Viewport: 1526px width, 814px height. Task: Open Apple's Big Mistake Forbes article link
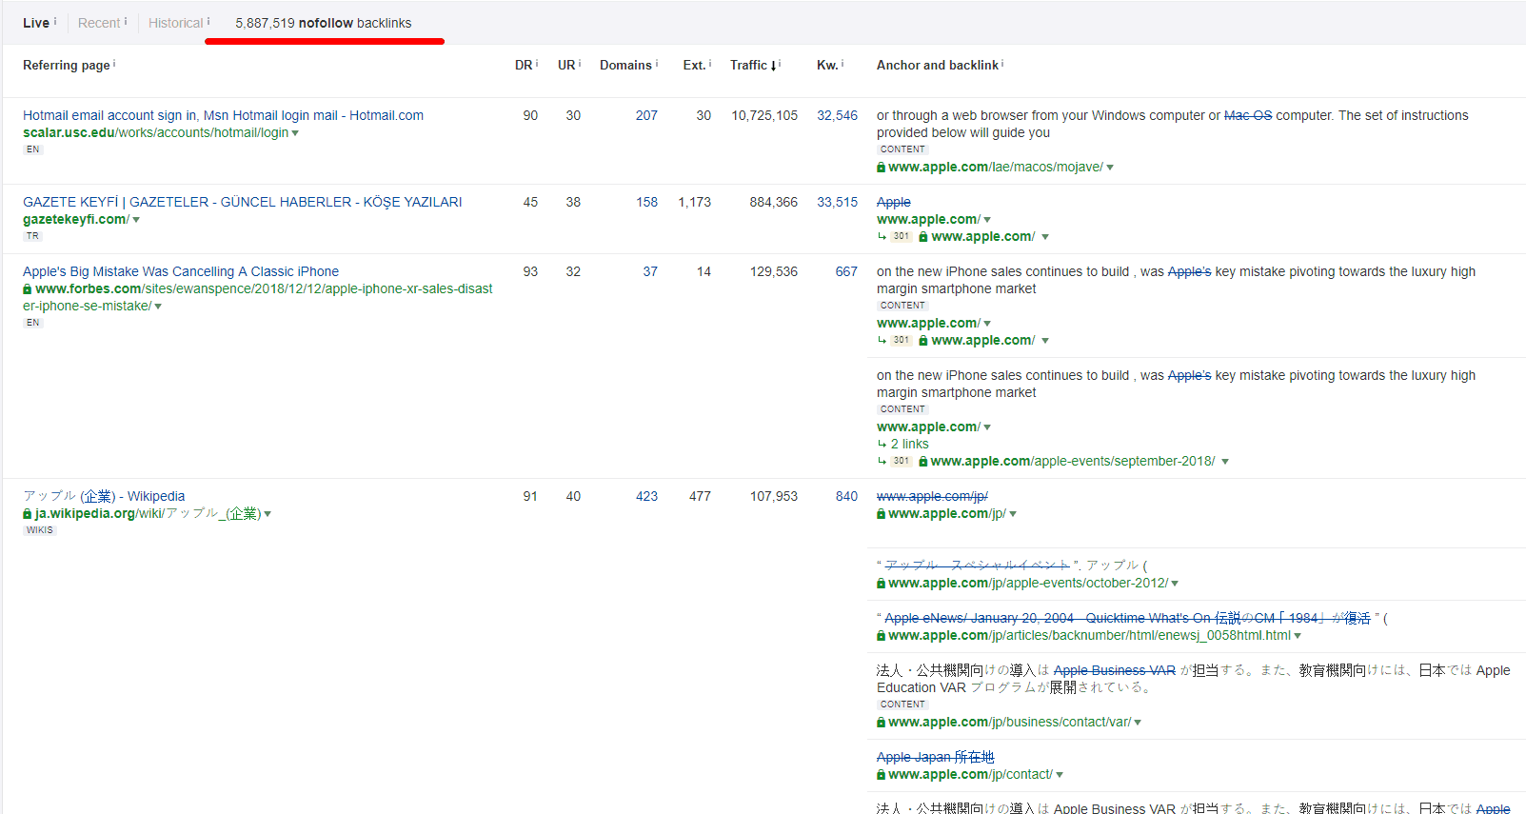point(181,271)
